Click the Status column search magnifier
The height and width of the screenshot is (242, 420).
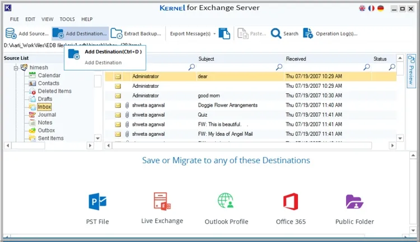click(x=392, y=67)
